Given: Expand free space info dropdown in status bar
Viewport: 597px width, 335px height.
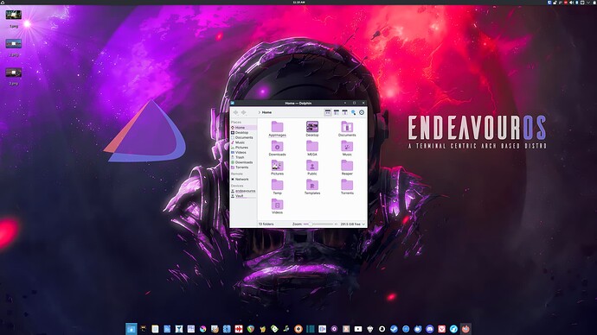Looking at the screenshot, I should [x=363, y=224].
